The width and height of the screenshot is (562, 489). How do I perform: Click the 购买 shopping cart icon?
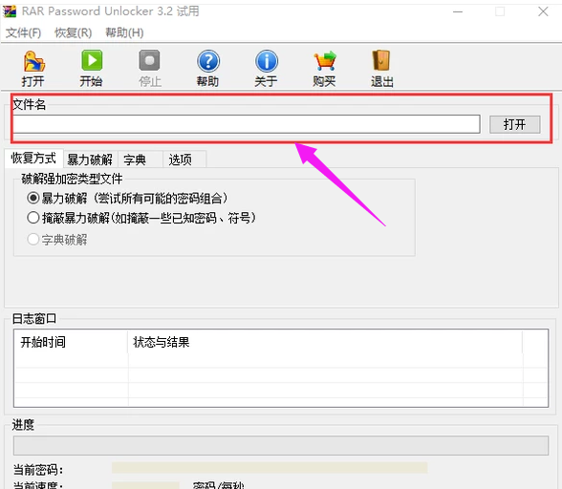click(x=325, y=61)
